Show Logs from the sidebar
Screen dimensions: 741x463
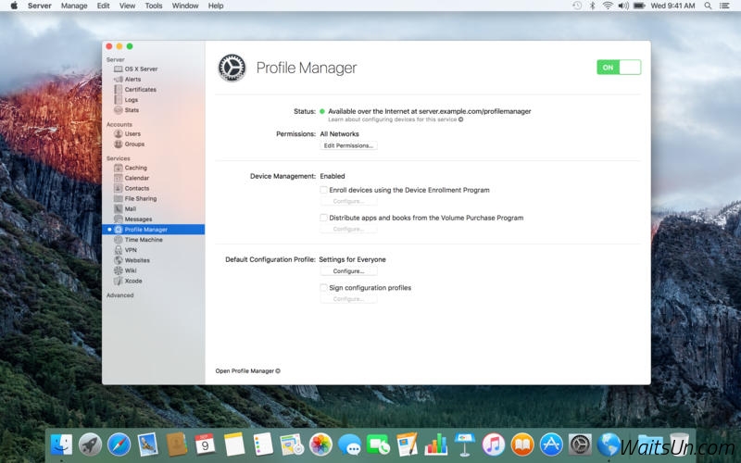pos(126,100)
